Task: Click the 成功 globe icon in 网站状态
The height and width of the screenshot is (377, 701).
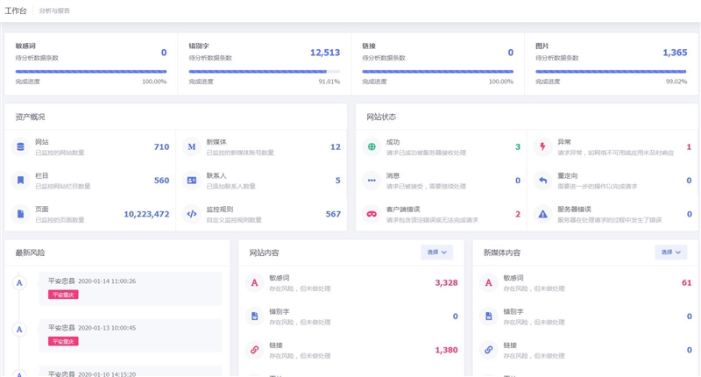Action: point(372,146)
